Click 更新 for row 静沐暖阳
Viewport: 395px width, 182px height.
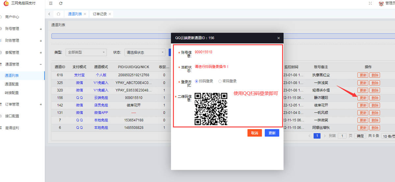363,98
